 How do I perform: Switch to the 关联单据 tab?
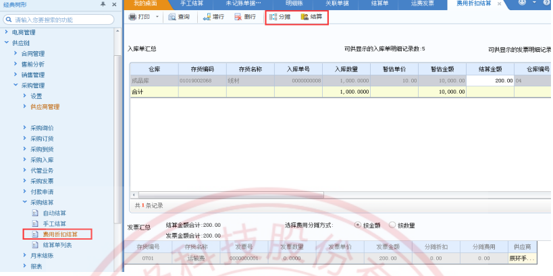click(337, 3)
